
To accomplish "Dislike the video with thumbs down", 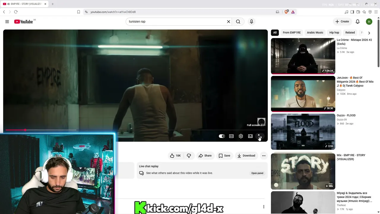I will (x=189, y=155).
